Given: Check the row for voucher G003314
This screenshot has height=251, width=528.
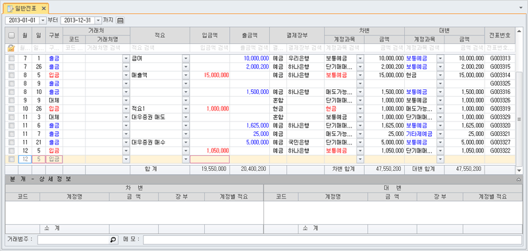Looking at the screenshot, I should click(11, 76).
